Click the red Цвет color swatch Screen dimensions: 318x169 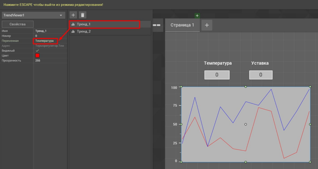click(37, 55)
